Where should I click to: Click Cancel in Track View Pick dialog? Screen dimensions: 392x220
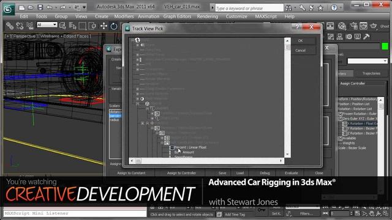301,50
